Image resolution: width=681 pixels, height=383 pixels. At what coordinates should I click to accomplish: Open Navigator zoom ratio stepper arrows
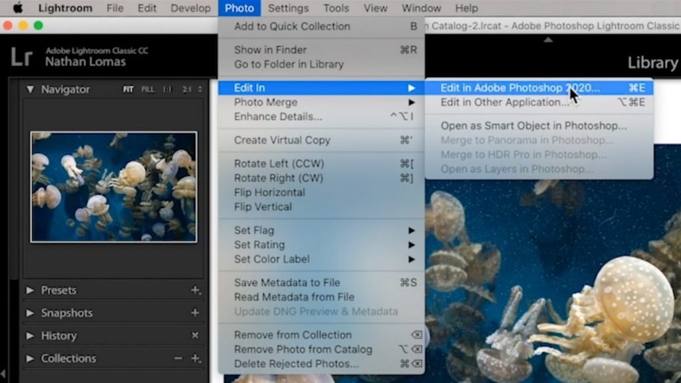click(x=200, y=90)
